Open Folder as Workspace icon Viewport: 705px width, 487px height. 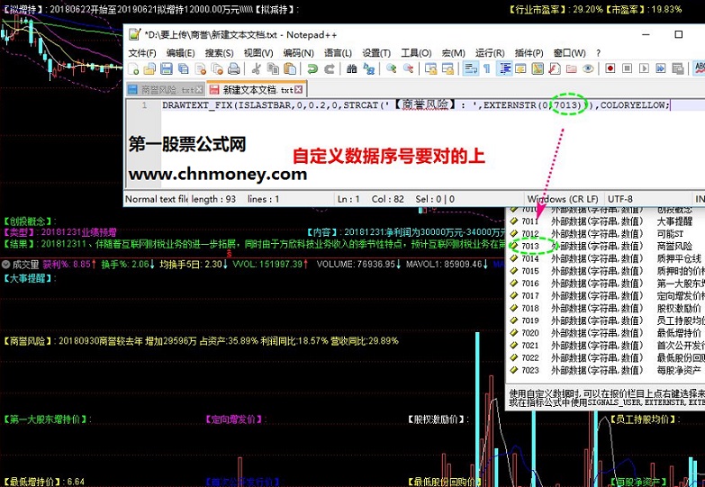(x=572, y=68)
